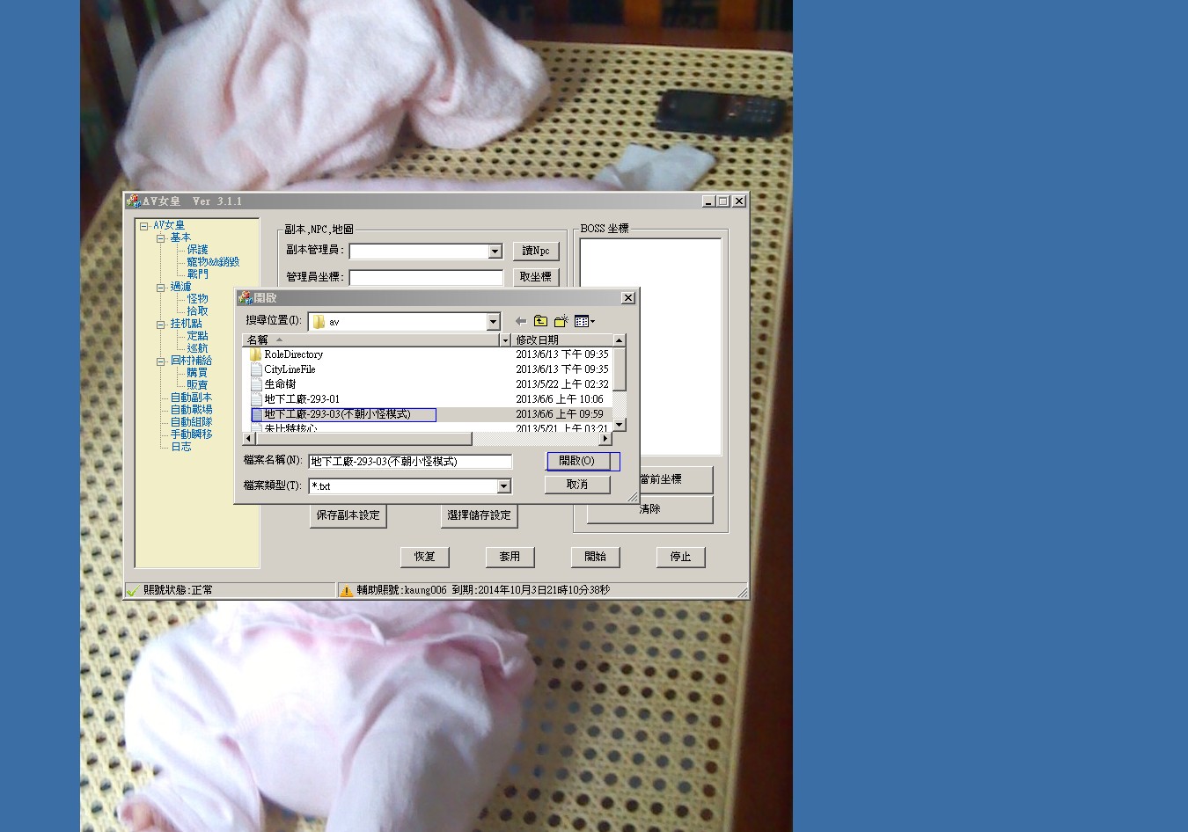The height and width of the screenshot is (832, 1188).
Task: Click the AV女皇 title bar app icon
Action: point(134,201)
